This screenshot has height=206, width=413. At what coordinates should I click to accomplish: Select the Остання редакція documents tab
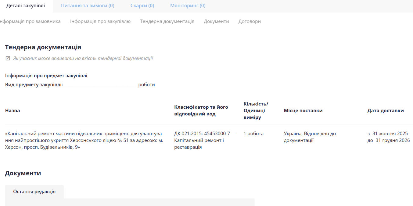[34, 192]
